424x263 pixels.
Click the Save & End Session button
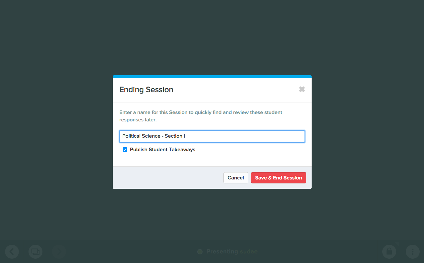tap(278, 178)
